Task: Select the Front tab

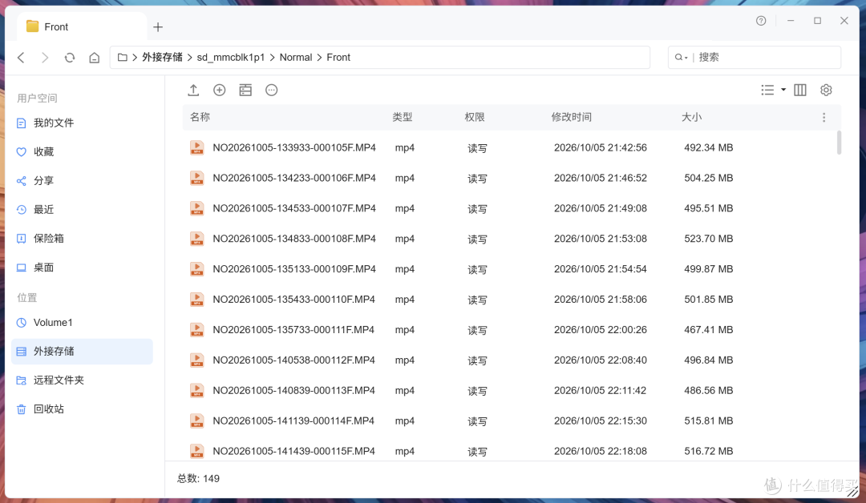Action: pyautogui.click(x=81, y=26)
